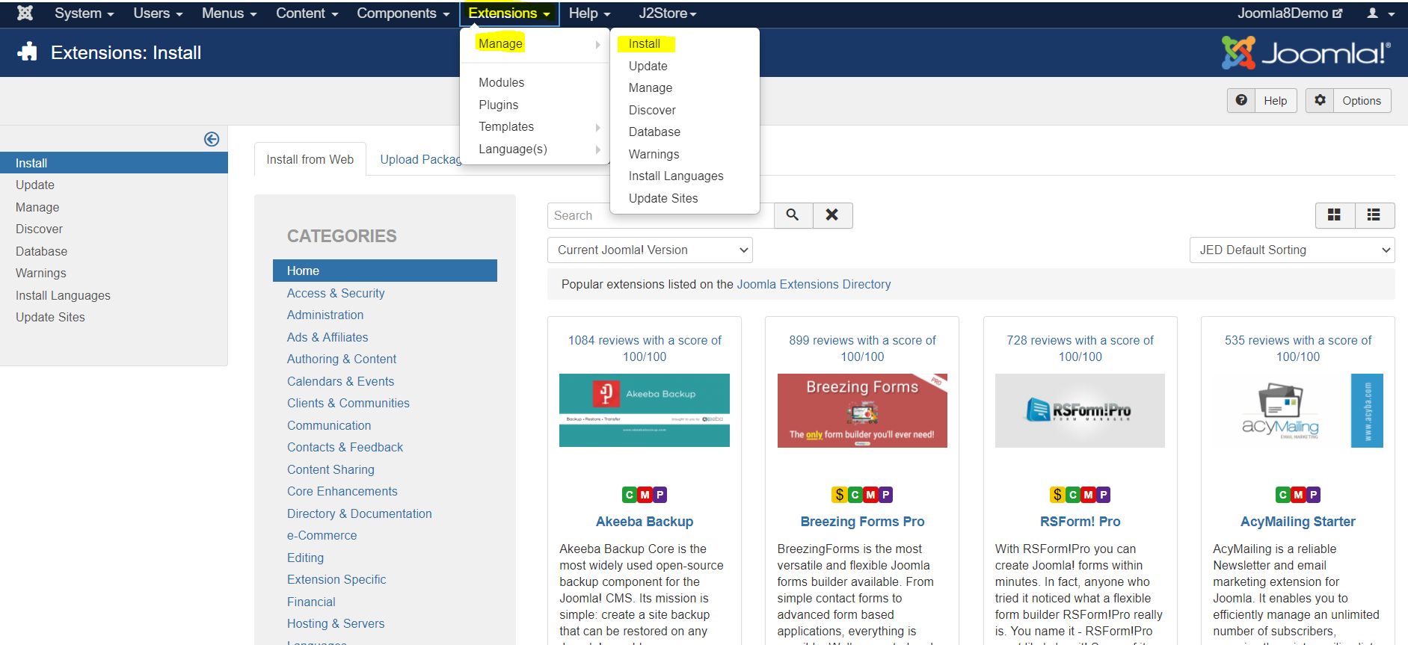Select Install in the Manage submenu
The height and width of the screenshot is (645, 1408).
pyautogui.click(x=645, y=44)
